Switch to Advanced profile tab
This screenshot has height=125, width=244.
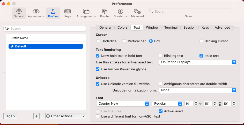click(x=222, y=28)
